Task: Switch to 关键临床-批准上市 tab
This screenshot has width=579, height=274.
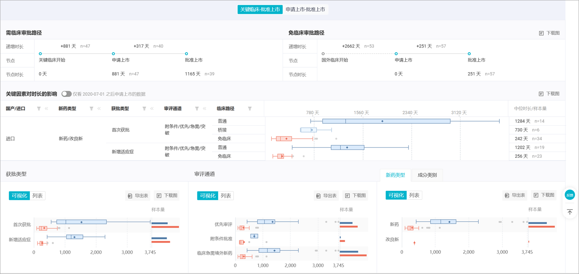Action: (260, 9)
